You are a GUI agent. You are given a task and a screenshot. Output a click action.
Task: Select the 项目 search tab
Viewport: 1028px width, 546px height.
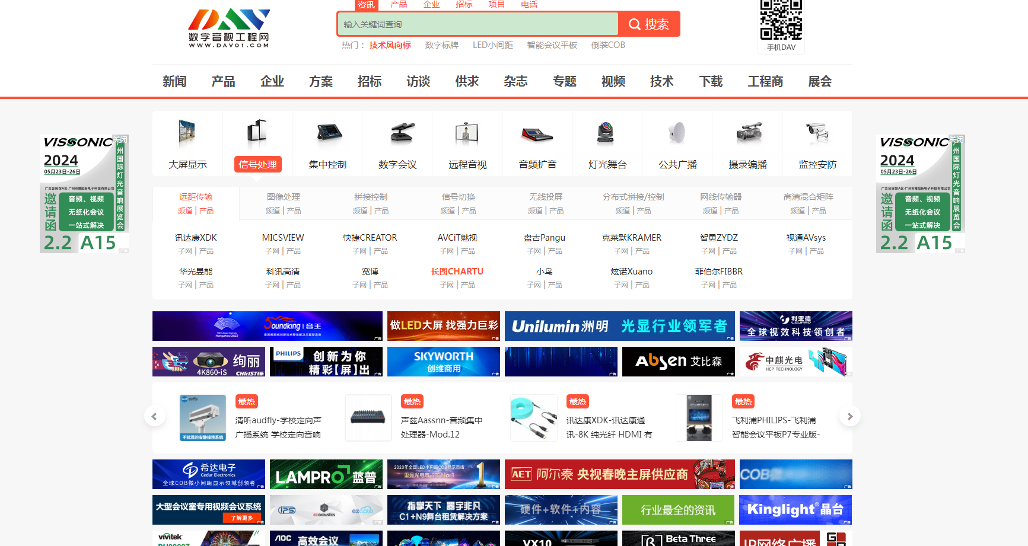coord(497,5)
